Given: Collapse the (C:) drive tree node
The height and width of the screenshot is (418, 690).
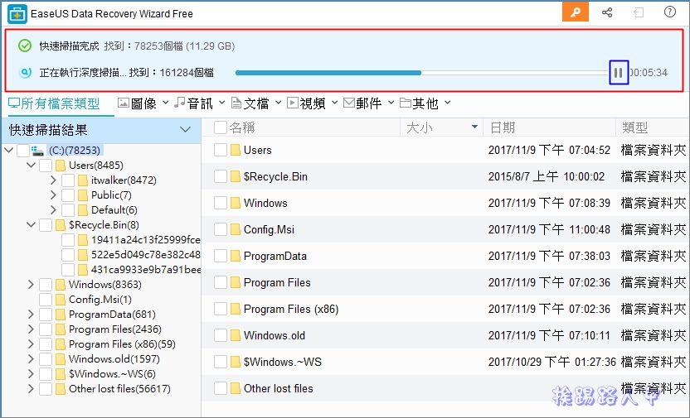Looking at the screenshot, I should [x=8, y=151].
